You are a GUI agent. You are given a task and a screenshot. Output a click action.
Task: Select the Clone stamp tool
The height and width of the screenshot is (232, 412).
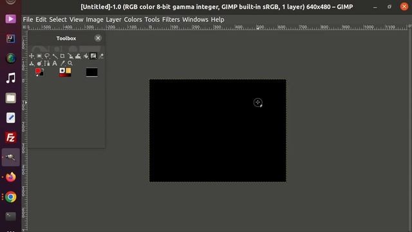tap(32, 63)
